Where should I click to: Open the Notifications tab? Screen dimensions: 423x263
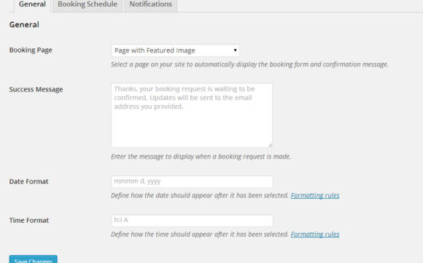[x=150, y=5]
